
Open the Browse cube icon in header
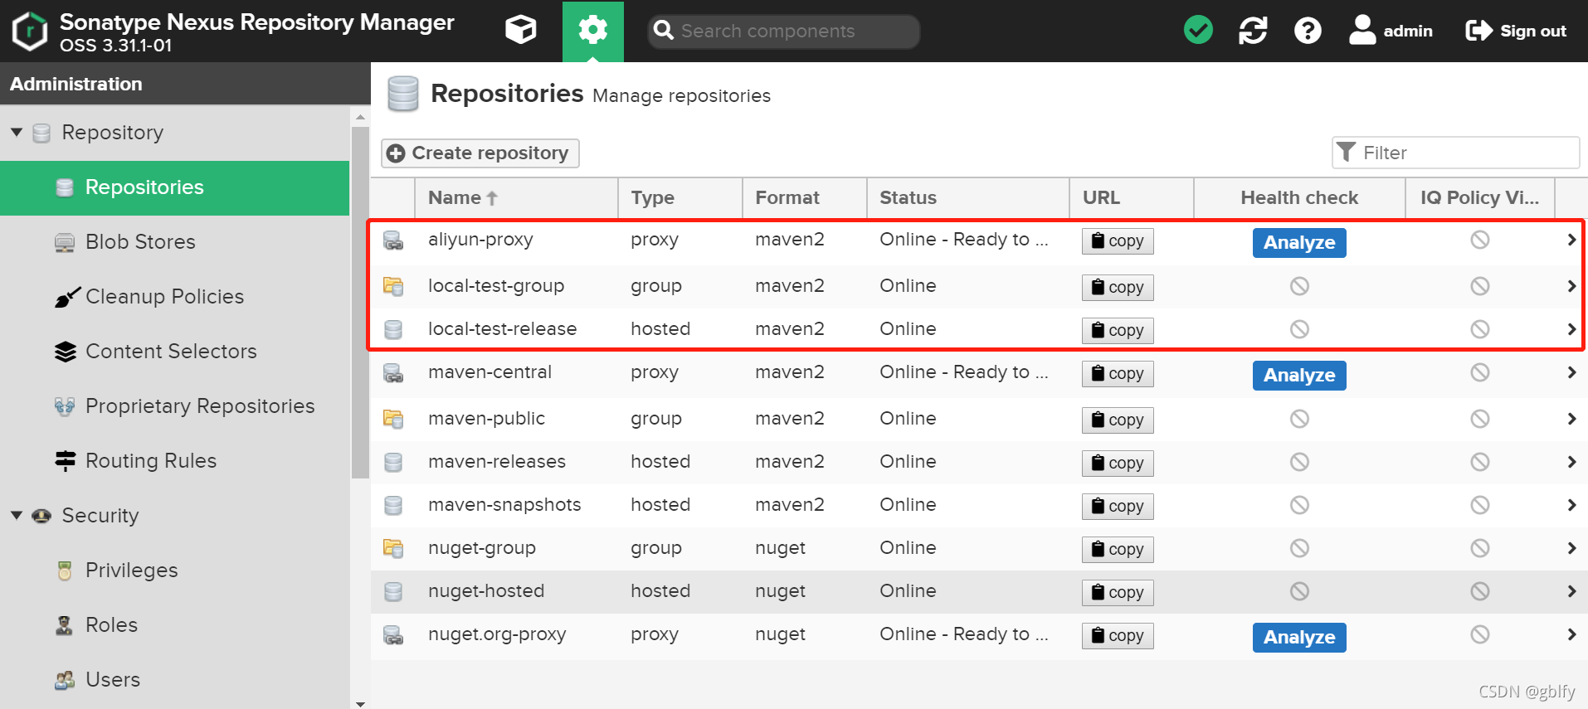(521, 31)
